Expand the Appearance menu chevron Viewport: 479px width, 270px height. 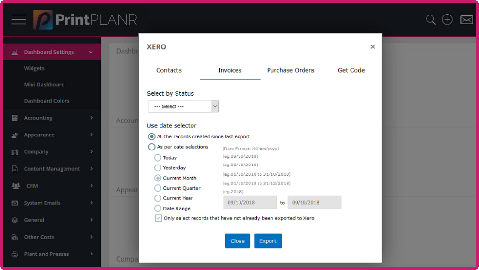pos(91,135)
